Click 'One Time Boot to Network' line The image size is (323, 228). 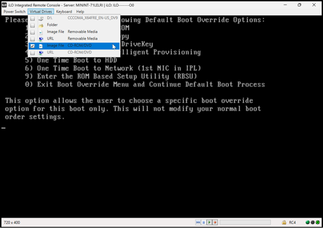(x=113, y=68)
